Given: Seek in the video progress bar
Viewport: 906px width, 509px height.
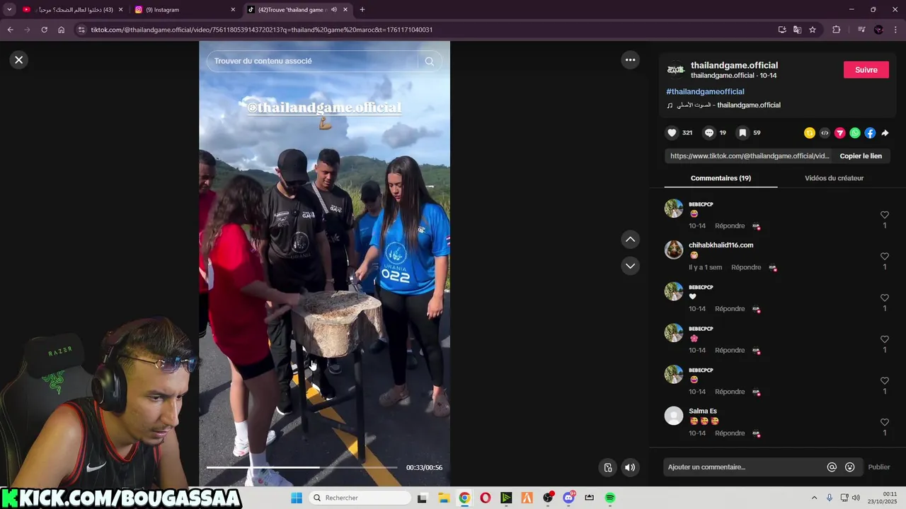Looking at the screenshot, I should click(302, 467).
